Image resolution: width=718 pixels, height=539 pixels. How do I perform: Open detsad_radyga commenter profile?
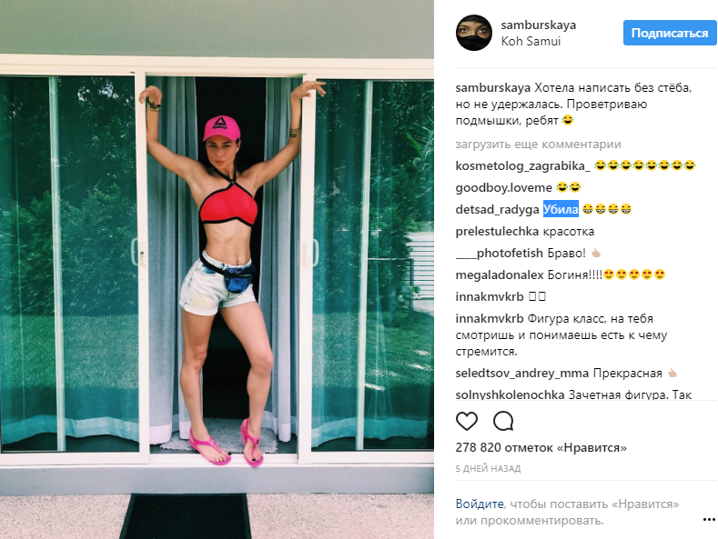coord(497,210)
